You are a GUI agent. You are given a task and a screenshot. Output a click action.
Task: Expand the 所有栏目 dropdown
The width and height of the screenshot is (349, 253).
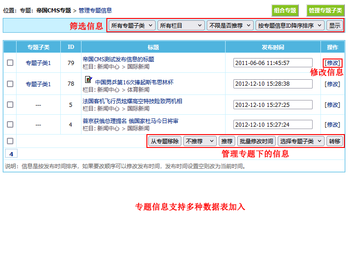click(181, 26)
